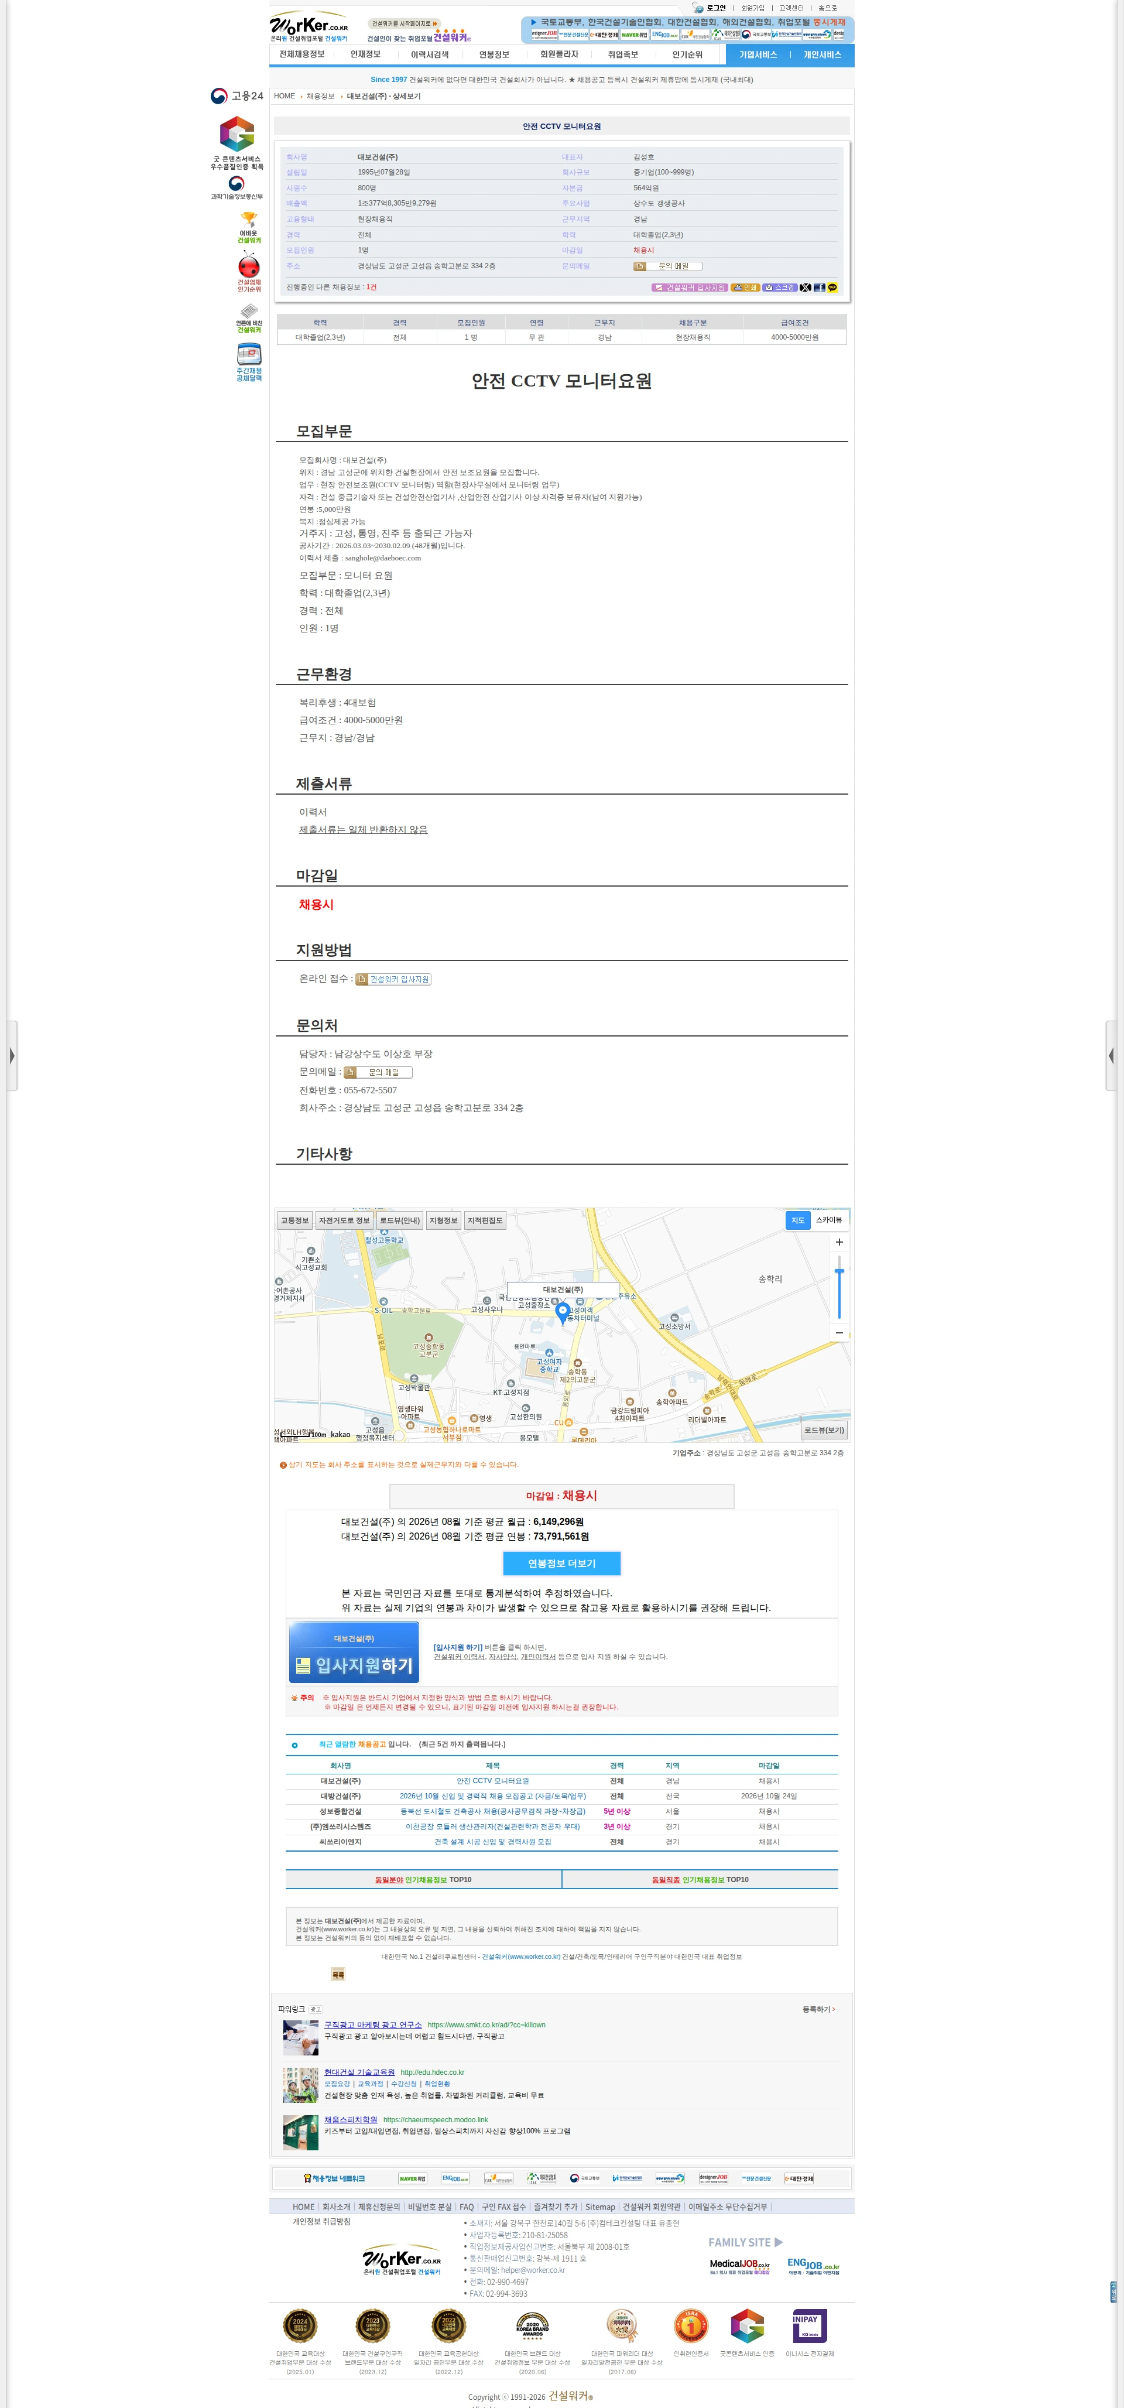Click 문의 메일 button in company info
Viewport: 1124px width, 2408px height.
(x=667, y=266)
